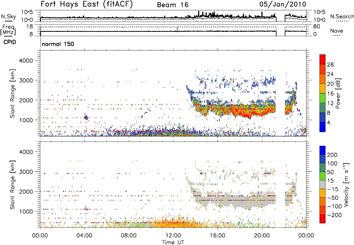Click the 'CPID' label
The height and width of the screenshot is (245, 354).
tap(10, 42)
